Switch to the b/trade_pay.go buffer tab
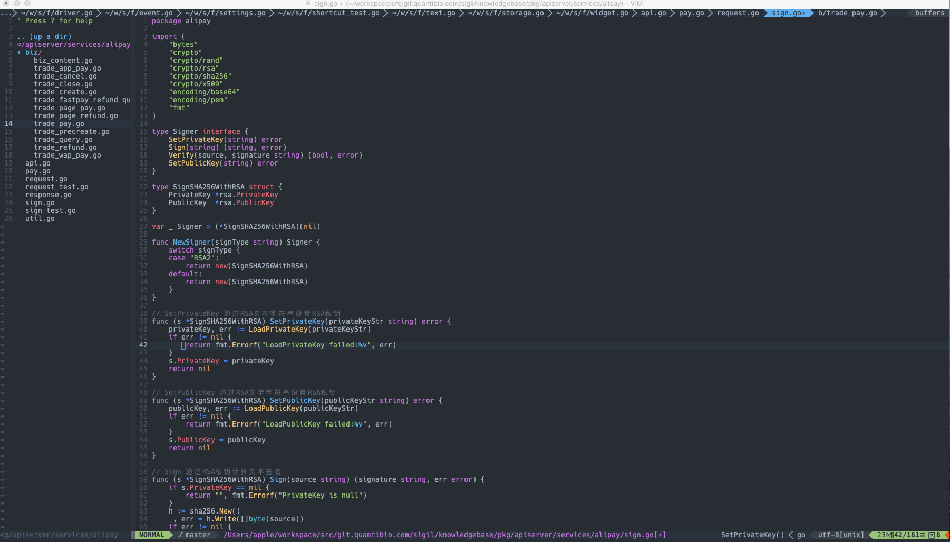 [848, 13]
